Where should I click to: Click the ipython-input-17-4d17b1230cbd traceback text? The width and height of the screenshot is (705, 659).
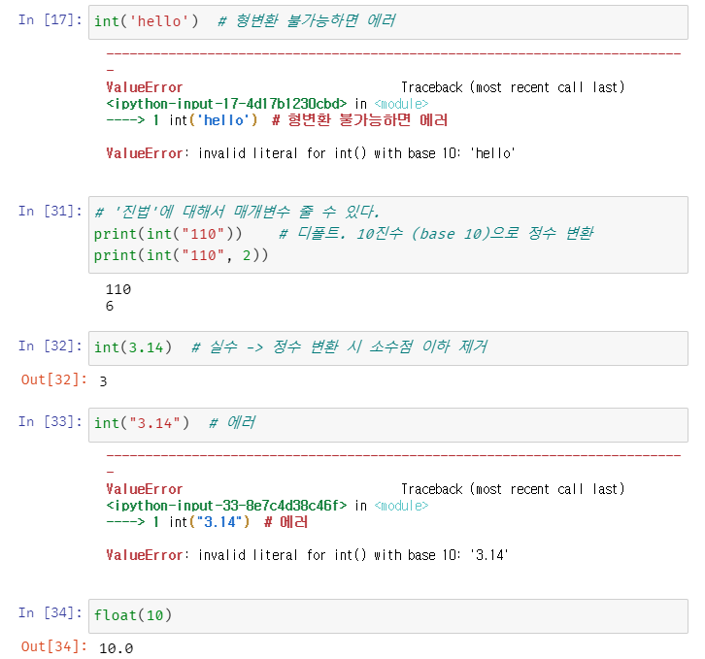pos(226,104)
